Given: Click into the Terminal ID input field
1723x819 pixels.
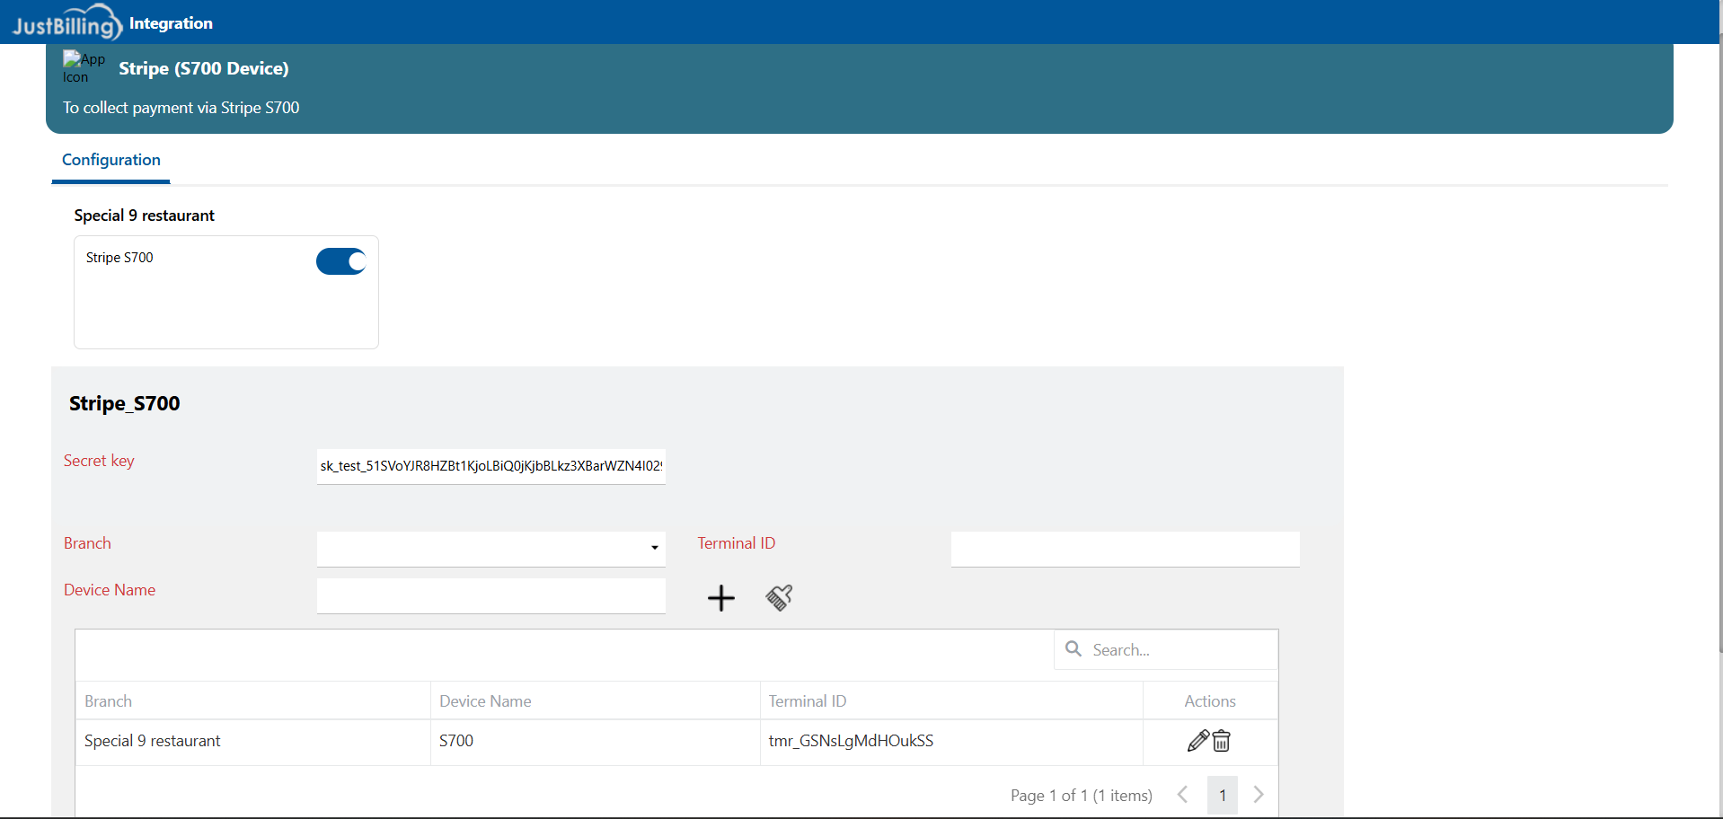Looking at the screenshot, I should (x=1125, y=548).
